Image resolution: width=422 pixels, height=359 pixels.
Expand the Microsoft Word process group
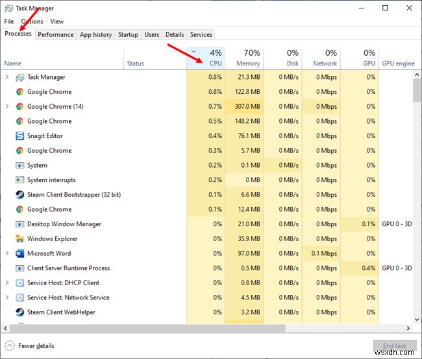(7, 253)
